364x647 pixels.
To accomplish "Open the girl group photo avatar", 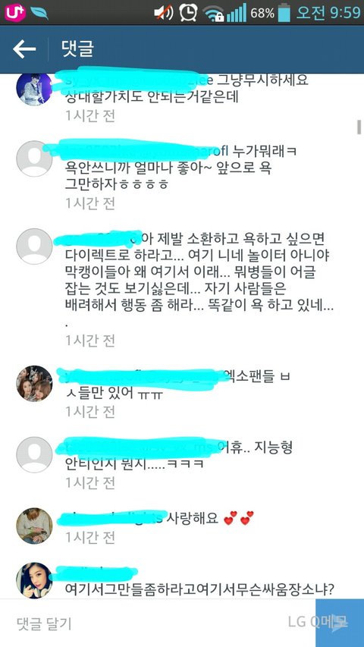I will point(34,383).
